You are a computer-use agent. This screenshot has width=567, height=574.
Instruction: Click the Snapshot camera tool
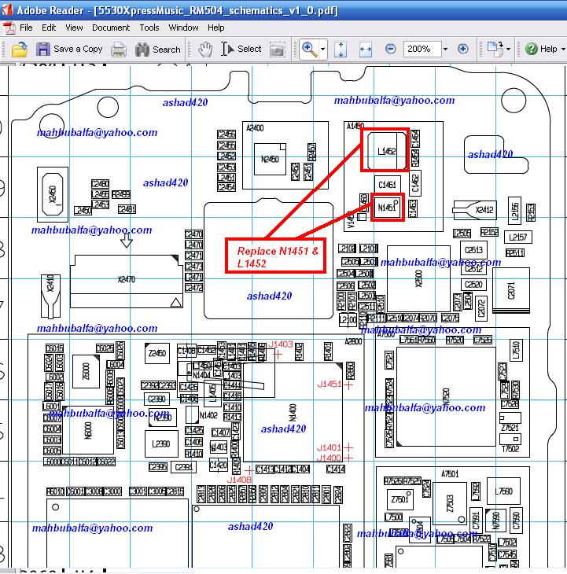278,50
